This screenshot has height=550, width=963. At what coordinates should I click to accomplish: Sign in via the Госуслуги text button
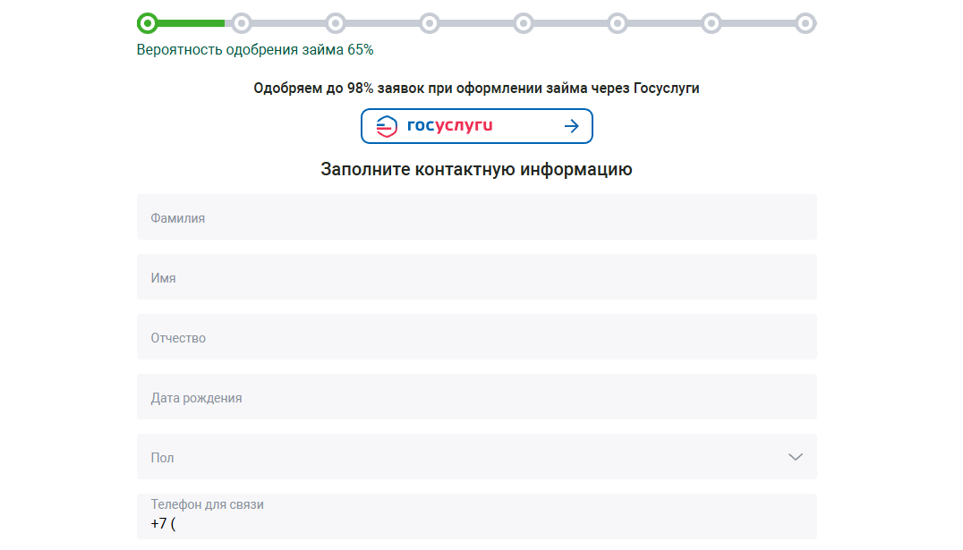pos(449,126)
